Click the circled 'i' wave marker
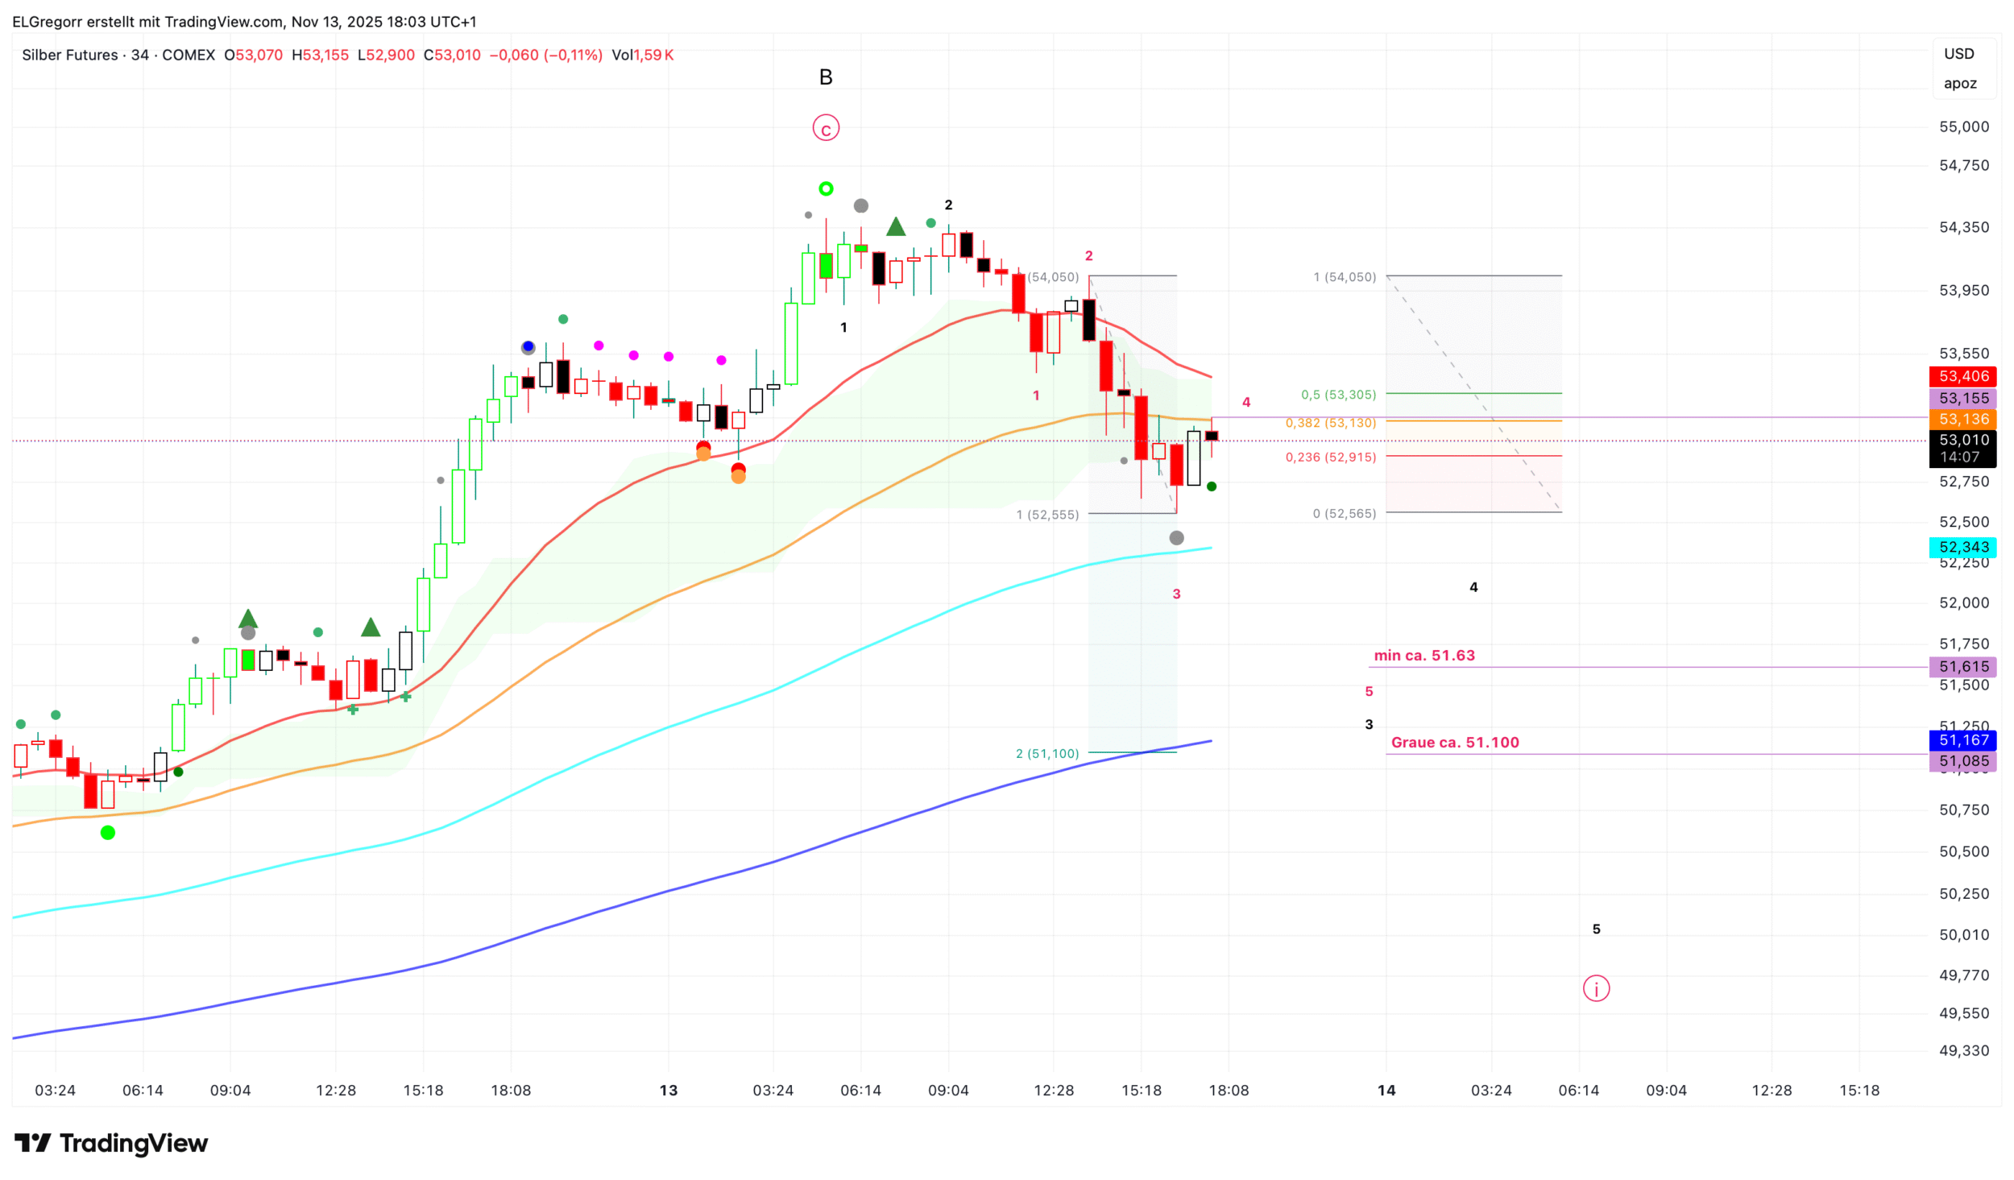 coord(1596,988)
